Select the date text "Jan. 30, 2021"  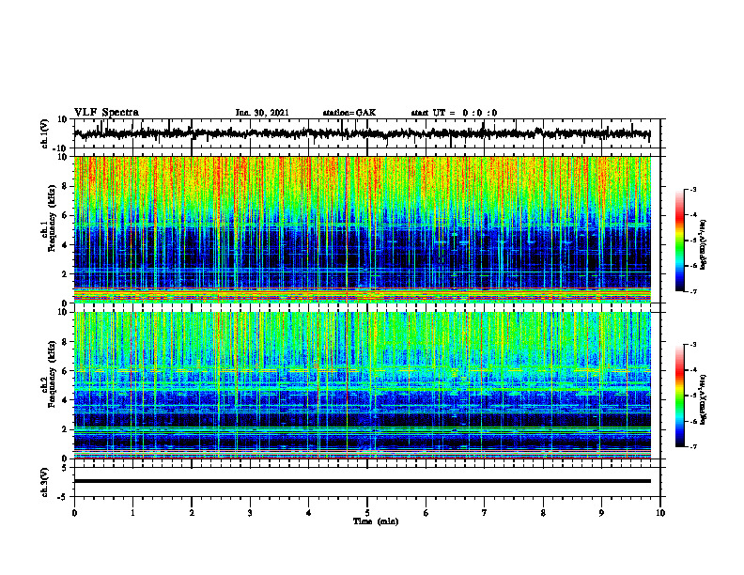tap(262, 113)
